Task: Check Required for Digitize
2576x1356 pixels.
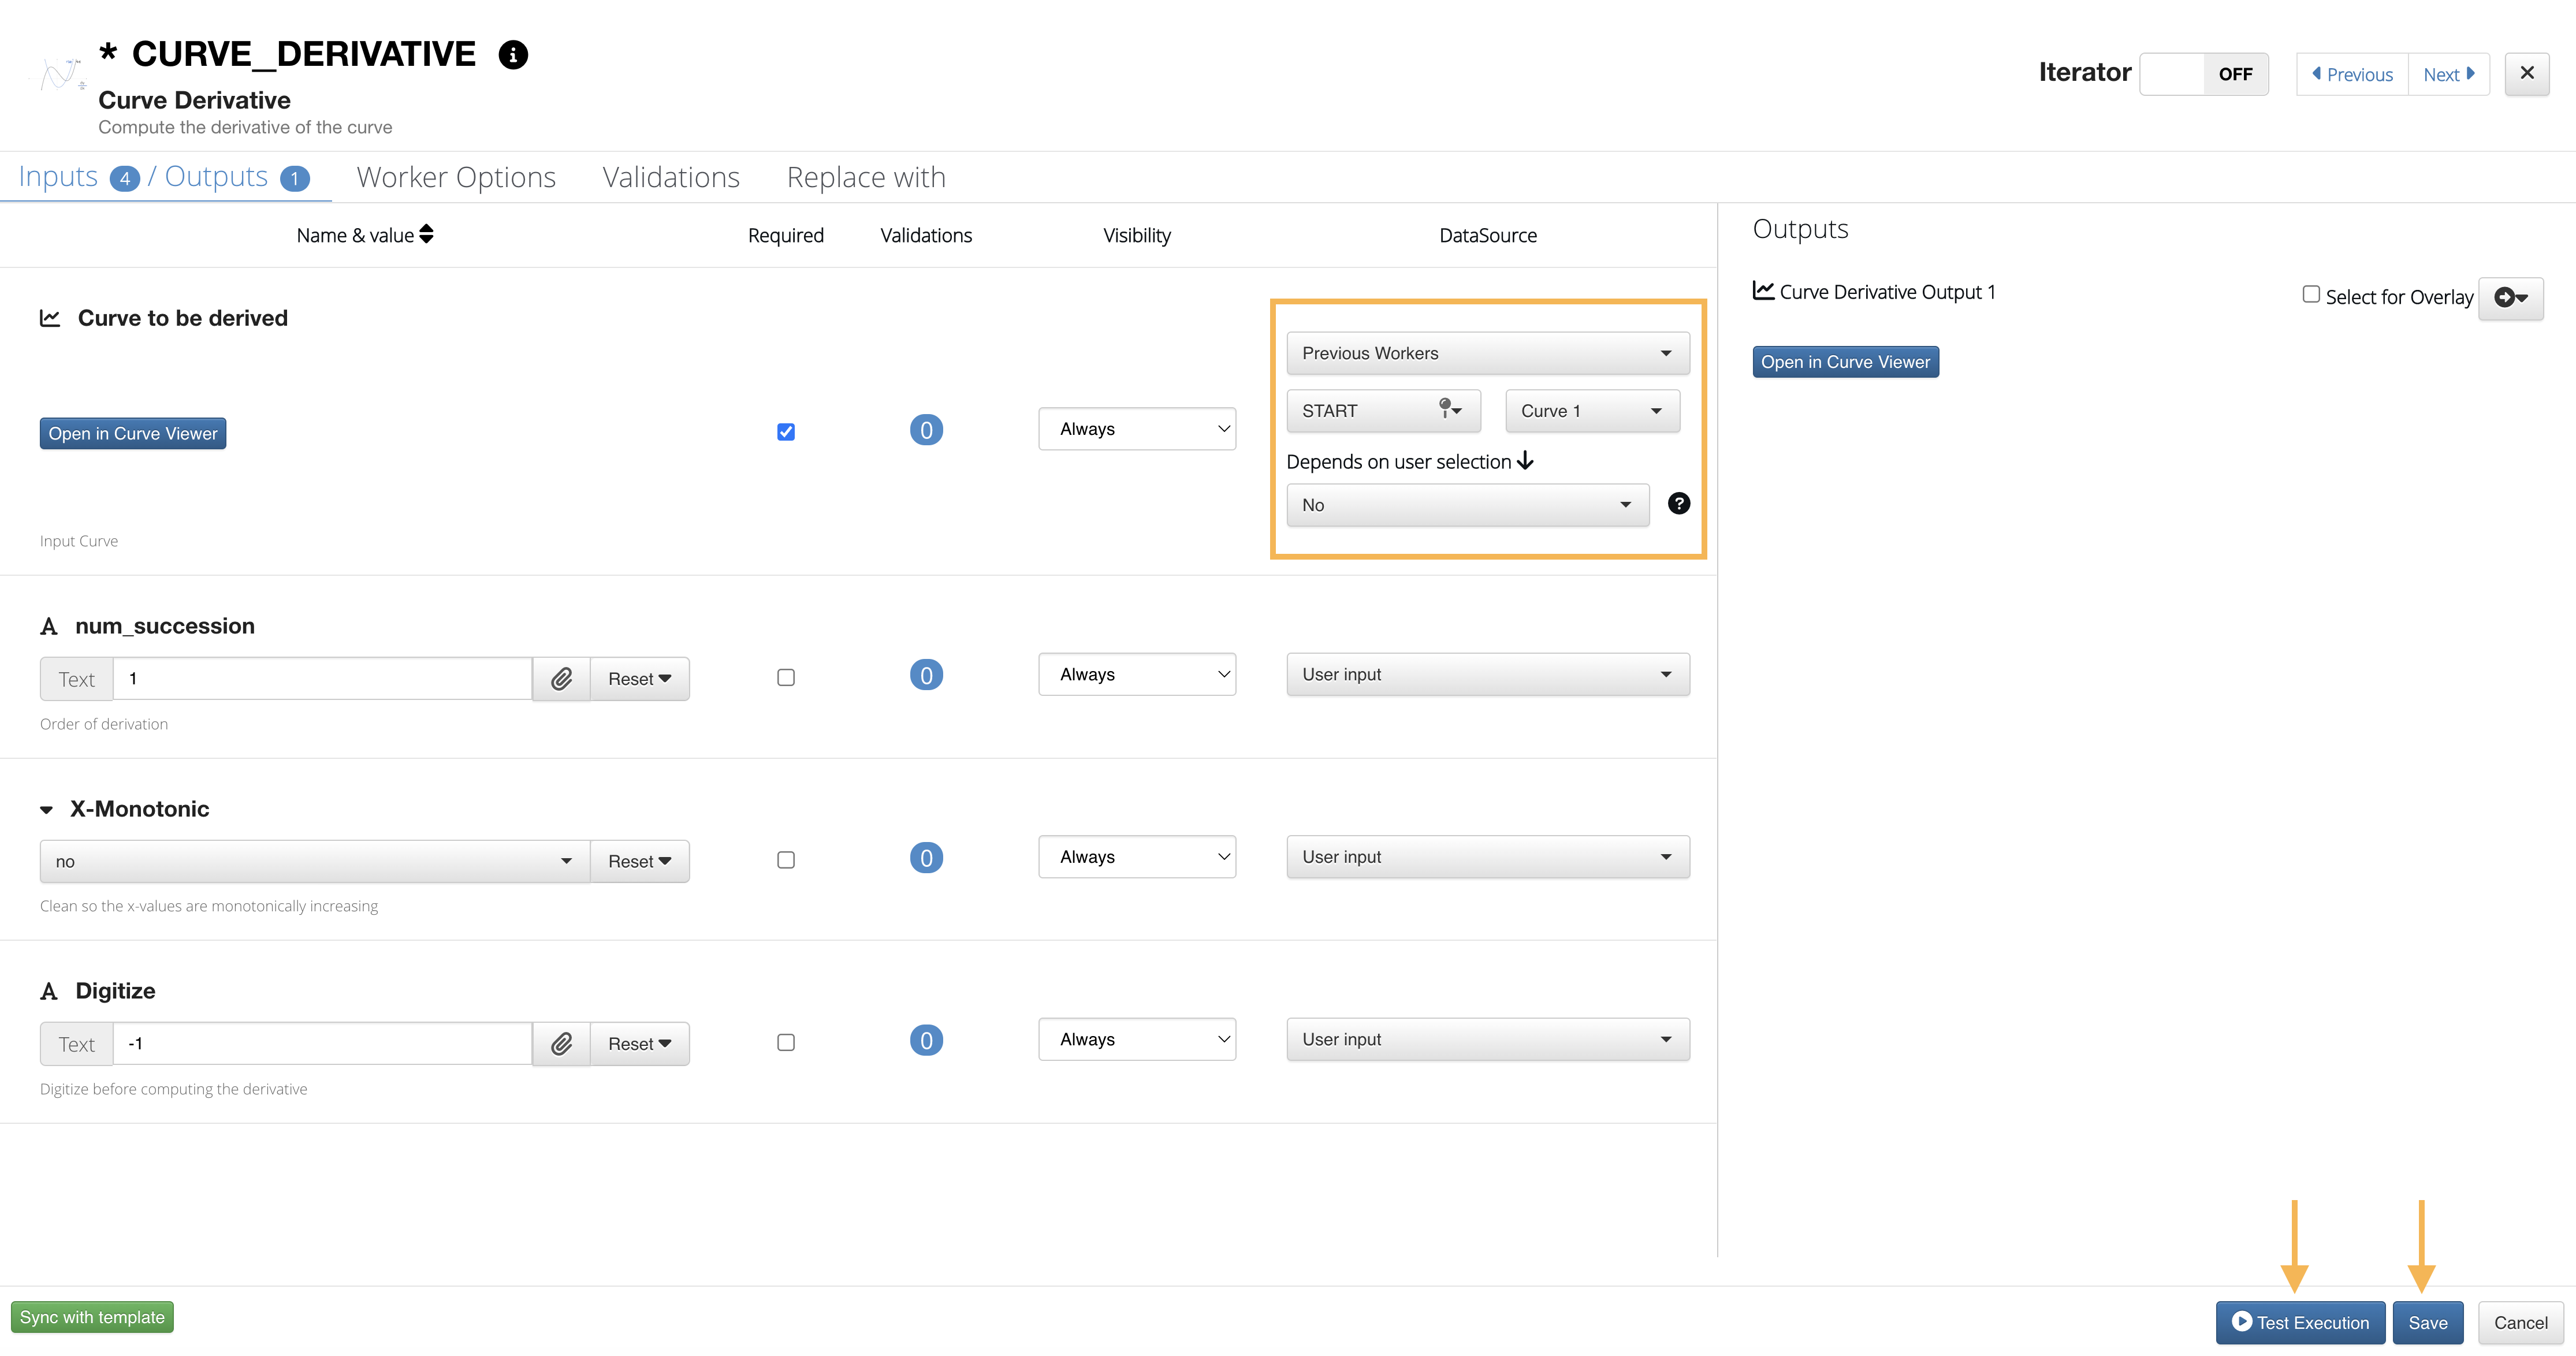Action: click(786, 1043)
